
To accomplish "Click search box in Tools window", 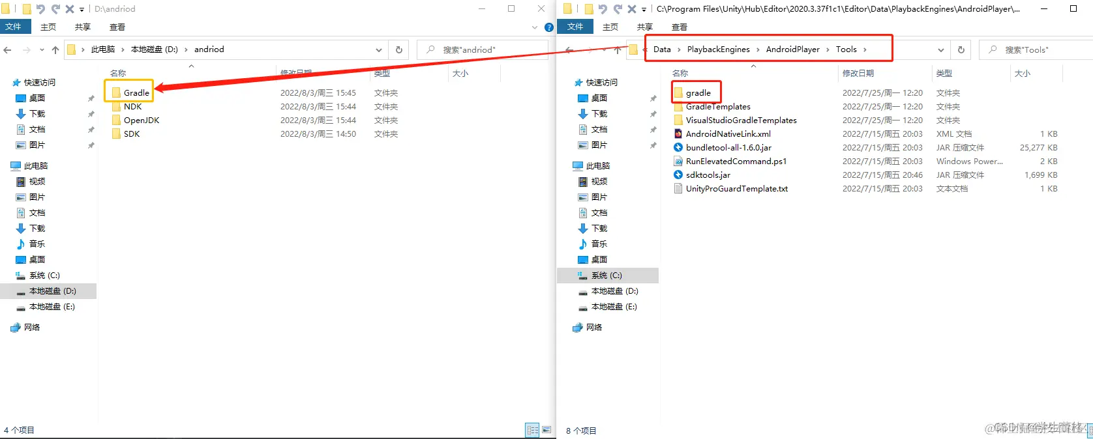I will click(x=1036, y=50).
